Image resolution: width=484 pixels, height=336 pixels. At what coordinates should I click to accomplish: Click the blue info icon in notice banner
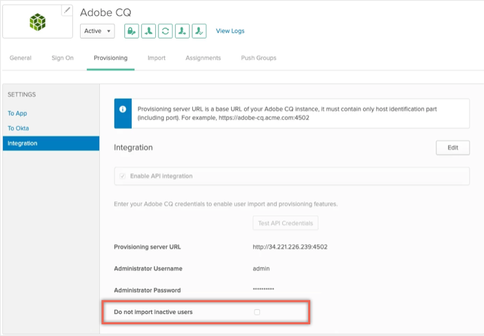click(123, 109)
